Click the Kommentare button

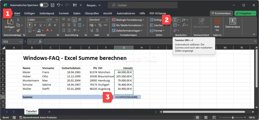[221, 13]
